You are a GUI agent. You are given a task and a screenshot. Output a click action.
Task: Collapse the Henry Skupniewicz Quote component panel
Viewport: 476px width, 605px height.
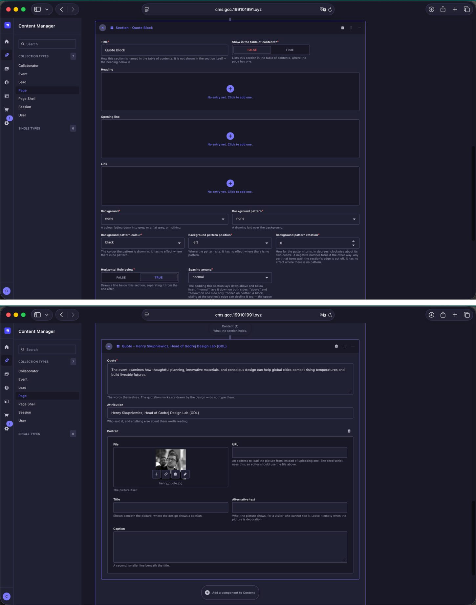[x=109, y=346]
